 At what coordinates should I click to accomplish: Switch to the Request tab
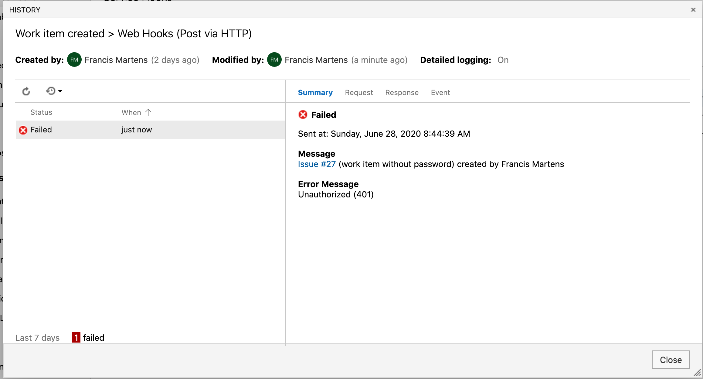(x=359, y=93)
